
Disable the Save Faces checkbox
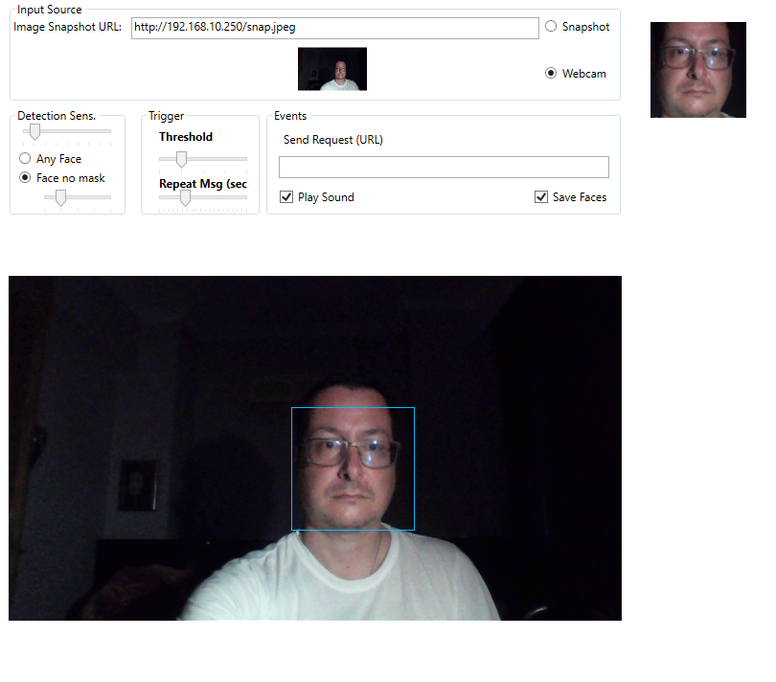(x=541, y=197)
